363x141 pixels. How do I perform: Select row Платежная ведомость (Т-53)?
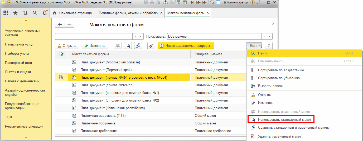pos(151,115)
